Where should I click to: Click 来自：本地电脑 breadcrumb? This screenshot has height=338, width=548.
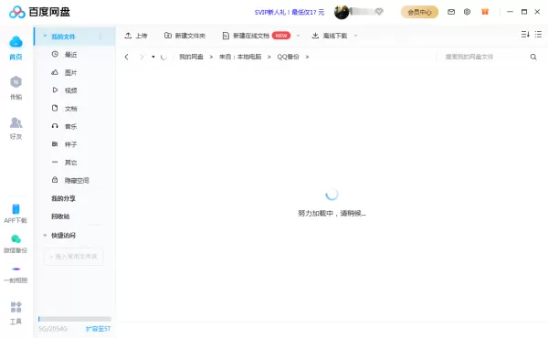[x=240, y=57]
